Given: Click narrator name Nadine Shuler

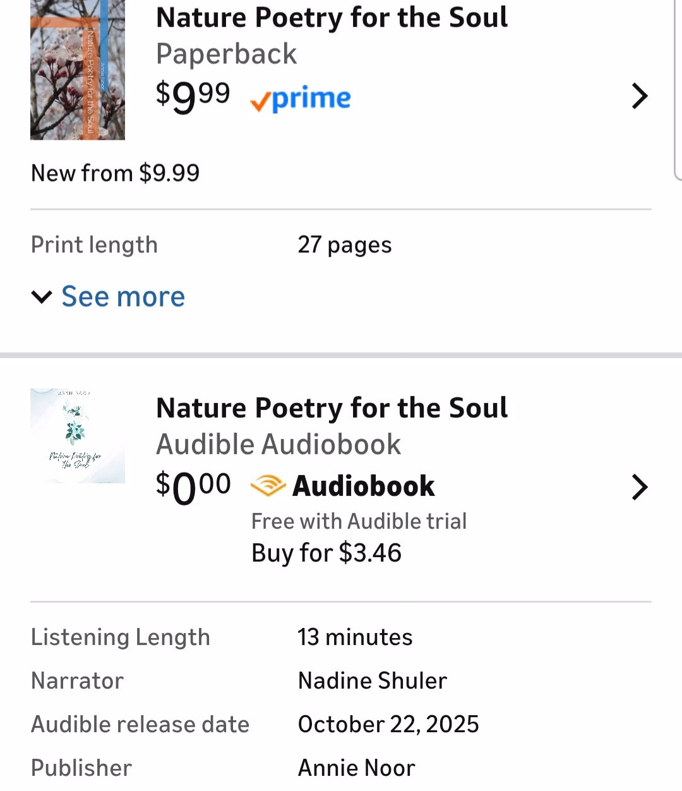Looking at the screenshot, I should point(372,680).
